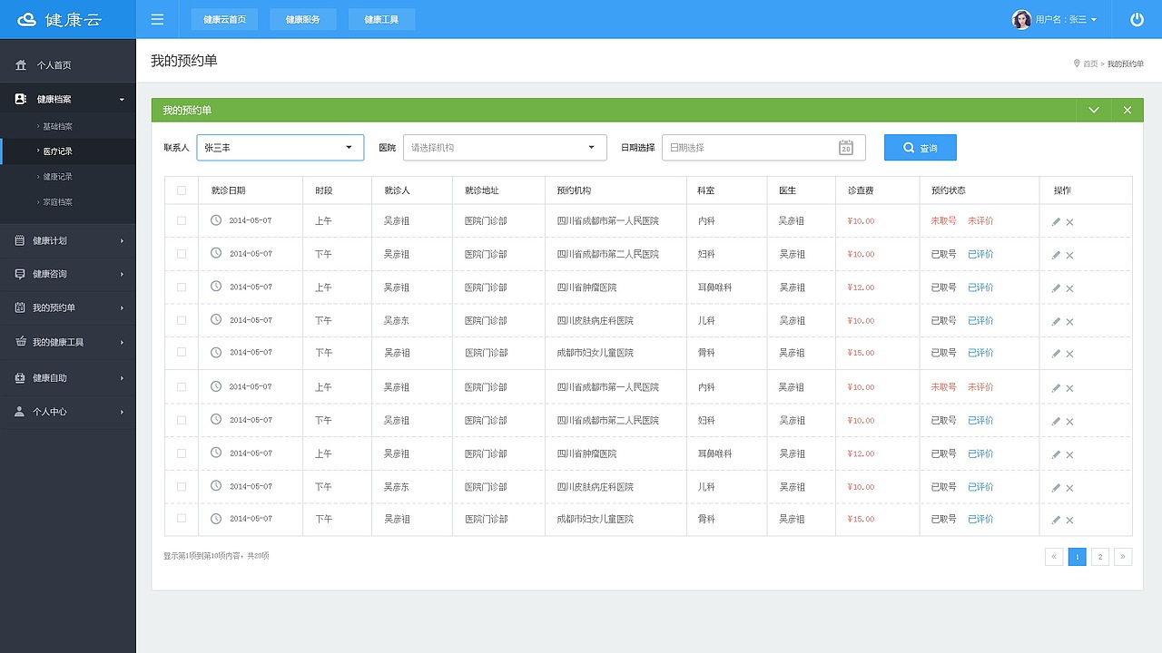Collapse the green panel with chevron down
Viewport: 1162px width, 653px height.
pos(1094,110)
